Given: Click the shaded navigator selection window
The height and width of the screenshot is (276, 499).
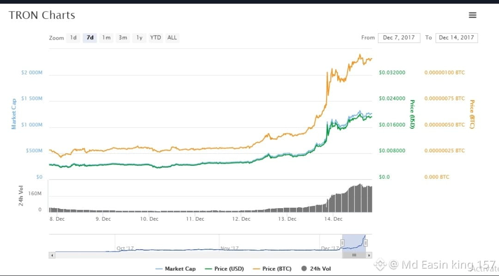Looking at the screenshot, I should coord(354,243).
